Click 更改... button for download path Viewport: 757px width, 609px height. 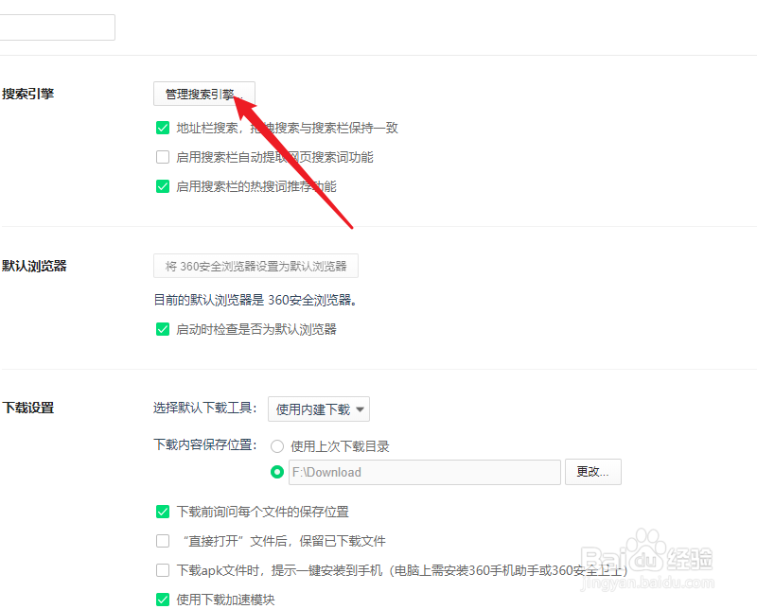[x=593, y=472]
